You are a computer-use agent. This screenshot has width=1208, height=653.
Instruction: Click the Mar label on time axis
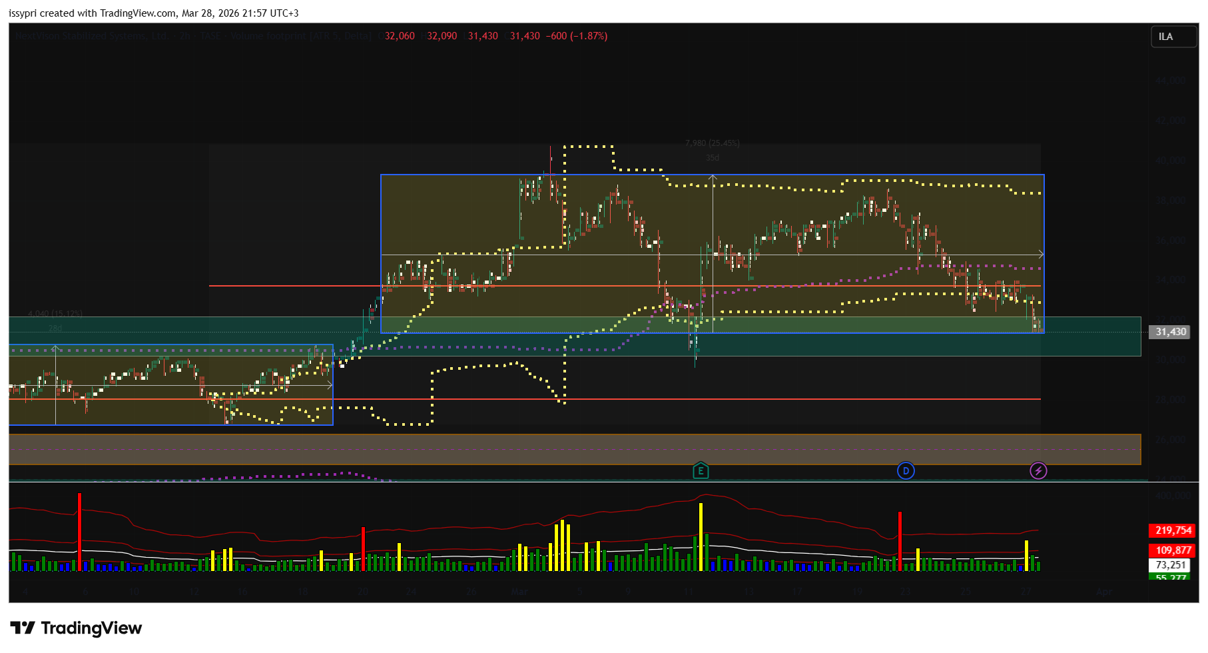pyautogui.click(x=519, y=592)
